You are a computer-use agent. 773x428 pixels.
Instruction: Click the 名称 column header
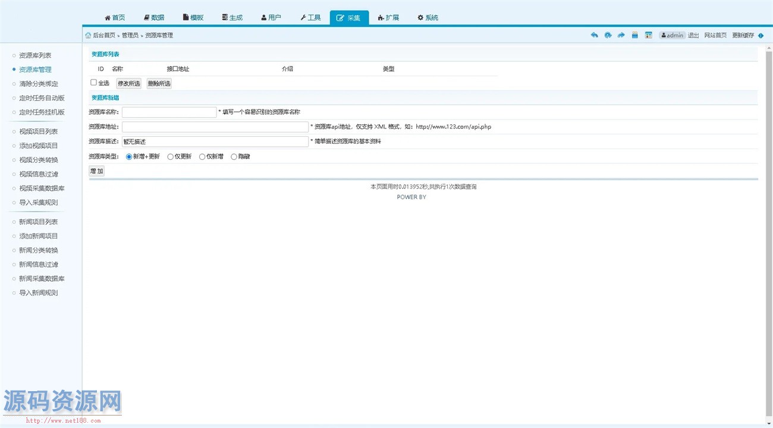(117, 69)
